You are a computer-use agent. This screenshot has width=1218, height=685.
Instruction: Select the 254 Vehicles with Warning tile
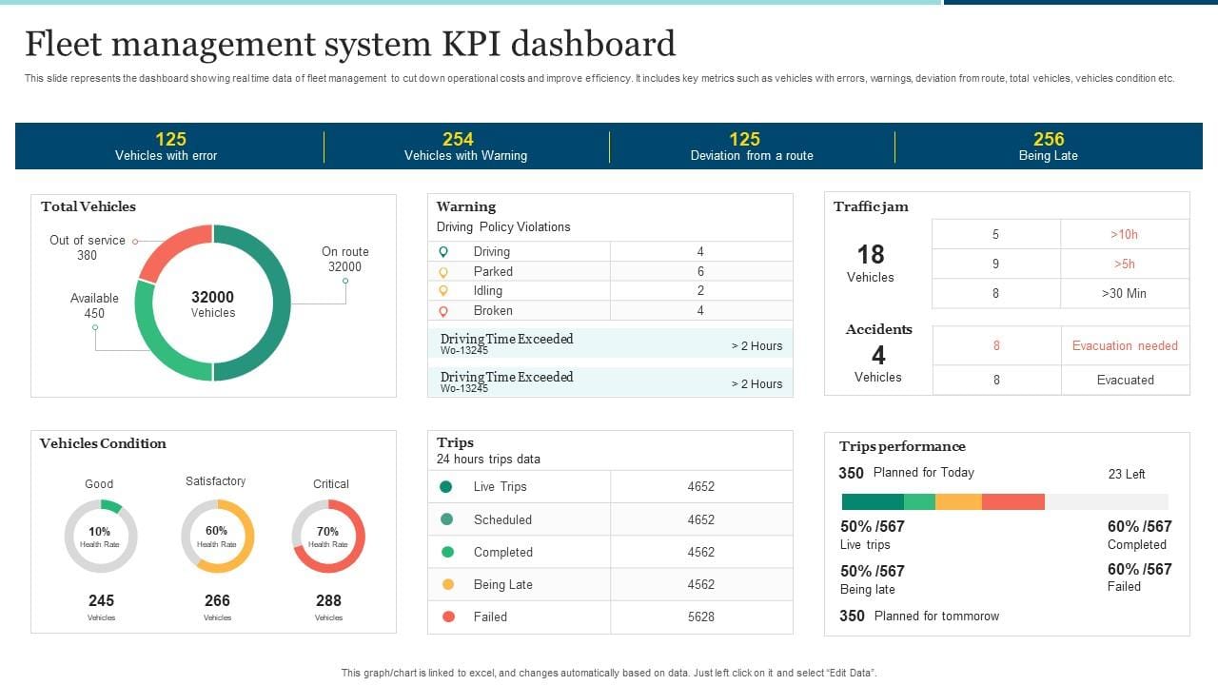(465, 146)
